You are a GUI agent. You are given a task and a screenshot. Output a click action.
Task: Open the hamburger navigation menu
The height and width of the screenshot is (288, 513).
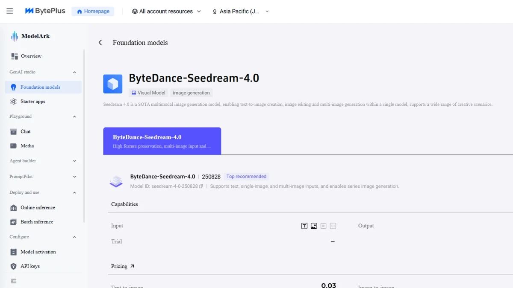(x=10, y=11)
